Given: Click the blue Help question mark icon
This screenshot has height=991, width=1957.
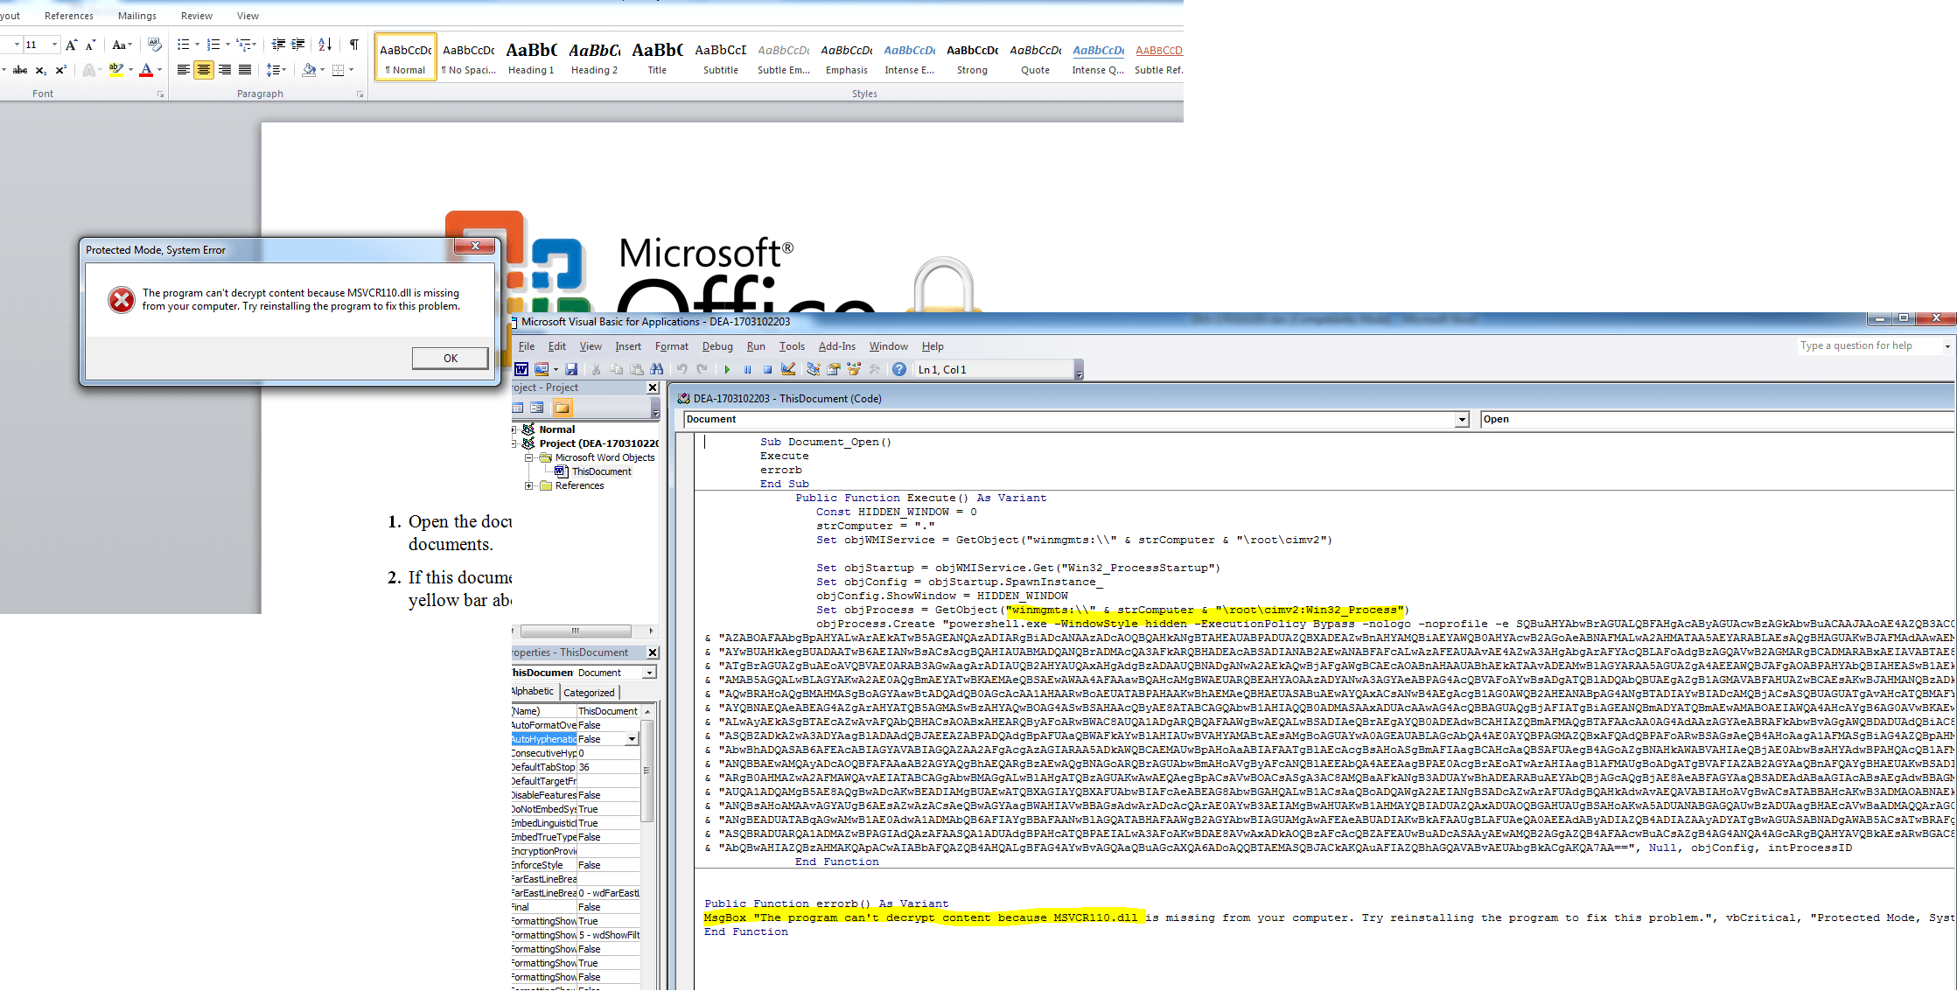Looking at the screenshot, I should pos(899,369).
